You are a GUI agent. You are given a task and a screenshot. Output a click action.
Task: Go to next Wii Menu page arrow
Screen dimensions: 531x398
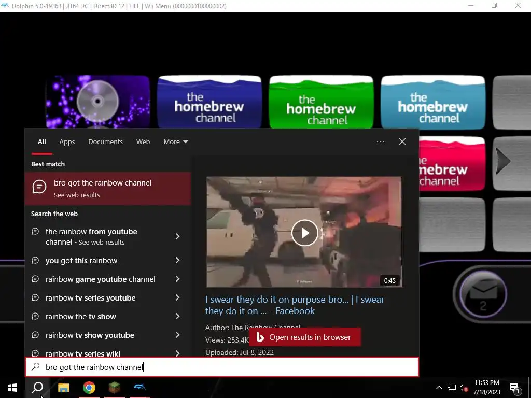point(503,162)
